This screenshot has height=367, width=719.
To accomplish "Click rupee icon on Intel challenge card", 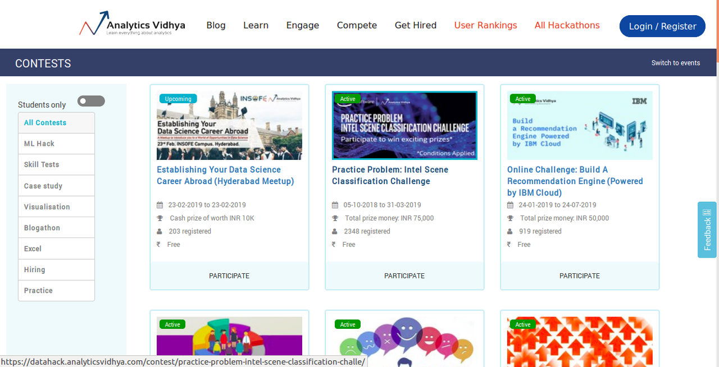I will click(334, 244).
